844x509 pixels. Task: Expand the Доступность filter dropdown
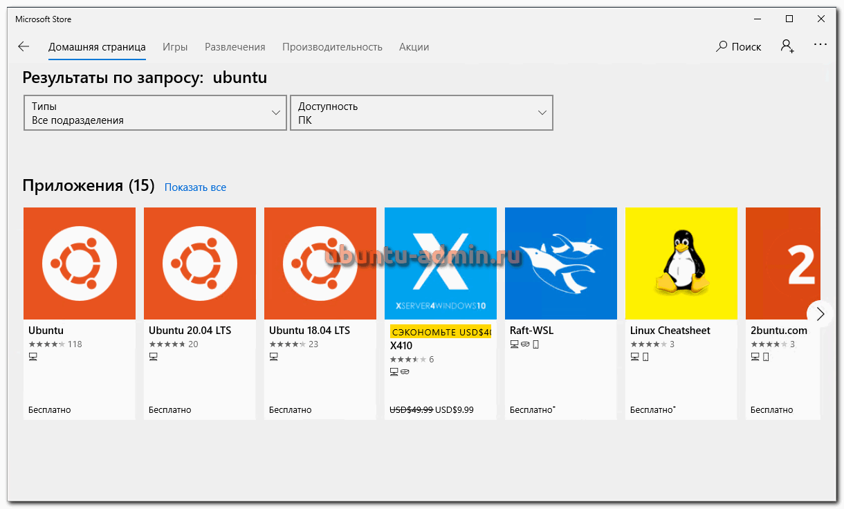(x=421, y=113)
